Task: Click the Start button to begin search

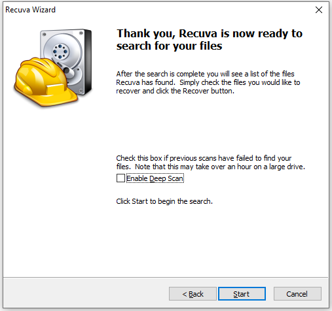Action: click(242, 294)
